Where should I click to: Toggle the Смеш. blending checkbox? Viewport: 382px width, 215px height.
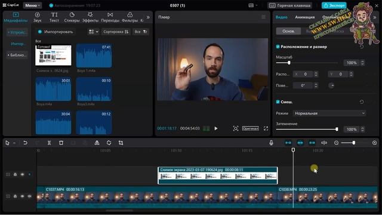[x=278, y=102]
